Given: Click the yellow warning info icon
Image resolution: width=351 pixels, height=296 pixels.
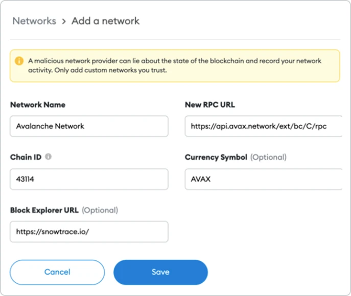Looking at the screenshot, I should (x=19, y=61).
